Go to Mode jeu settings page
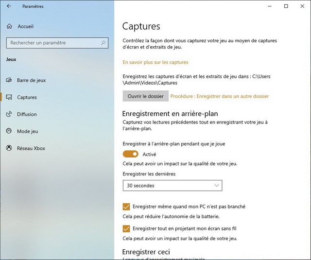 (28, 131)
